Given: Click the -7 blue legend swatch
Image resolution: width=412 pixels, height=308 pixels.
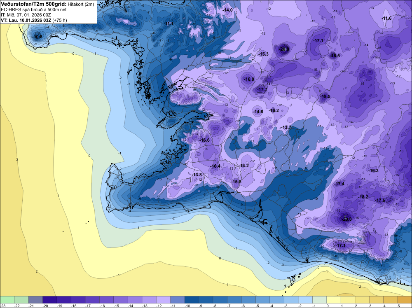Looking at the screenshot, I should click(x=234, y=300).
